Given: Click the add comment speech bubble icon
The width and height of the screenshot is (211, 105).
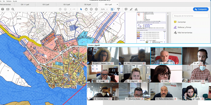Looking at the screenshot, I should (x=126, y=9).
